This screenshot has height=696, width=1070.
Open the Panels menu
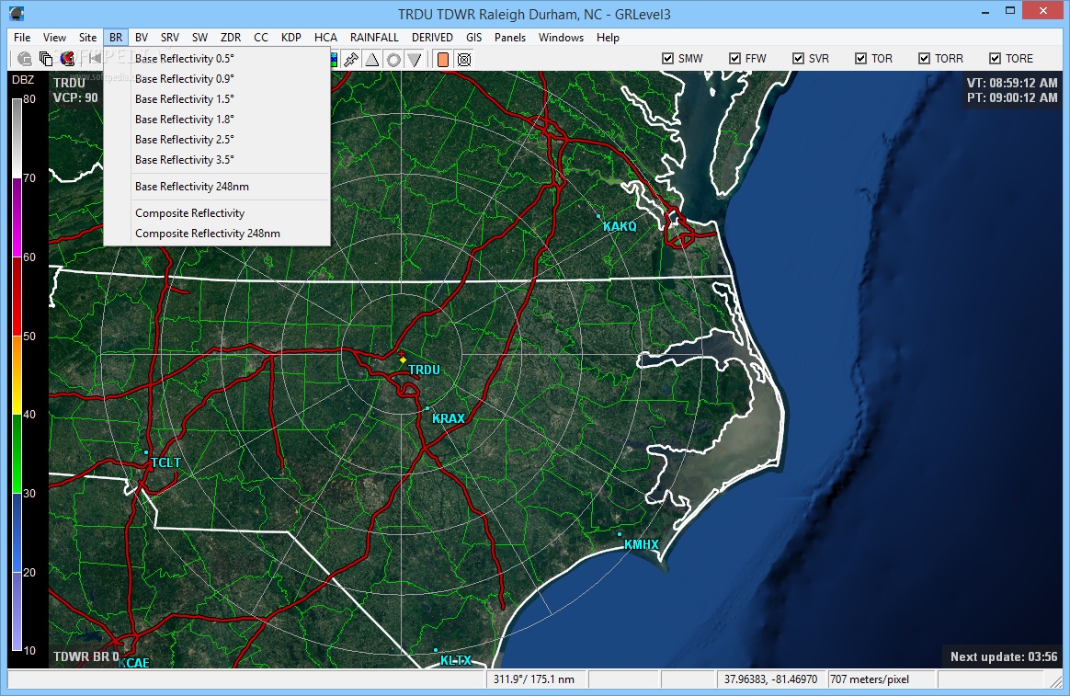(x=510, y=38)
